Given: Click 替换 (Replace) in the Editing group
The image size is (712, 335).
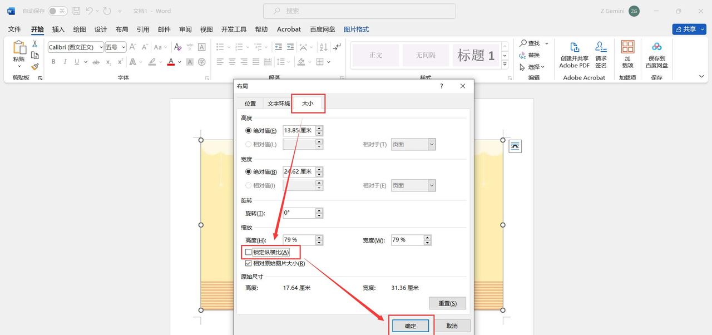Looking at the screenshot, I should pyautogui.click(x=532, y=54).
